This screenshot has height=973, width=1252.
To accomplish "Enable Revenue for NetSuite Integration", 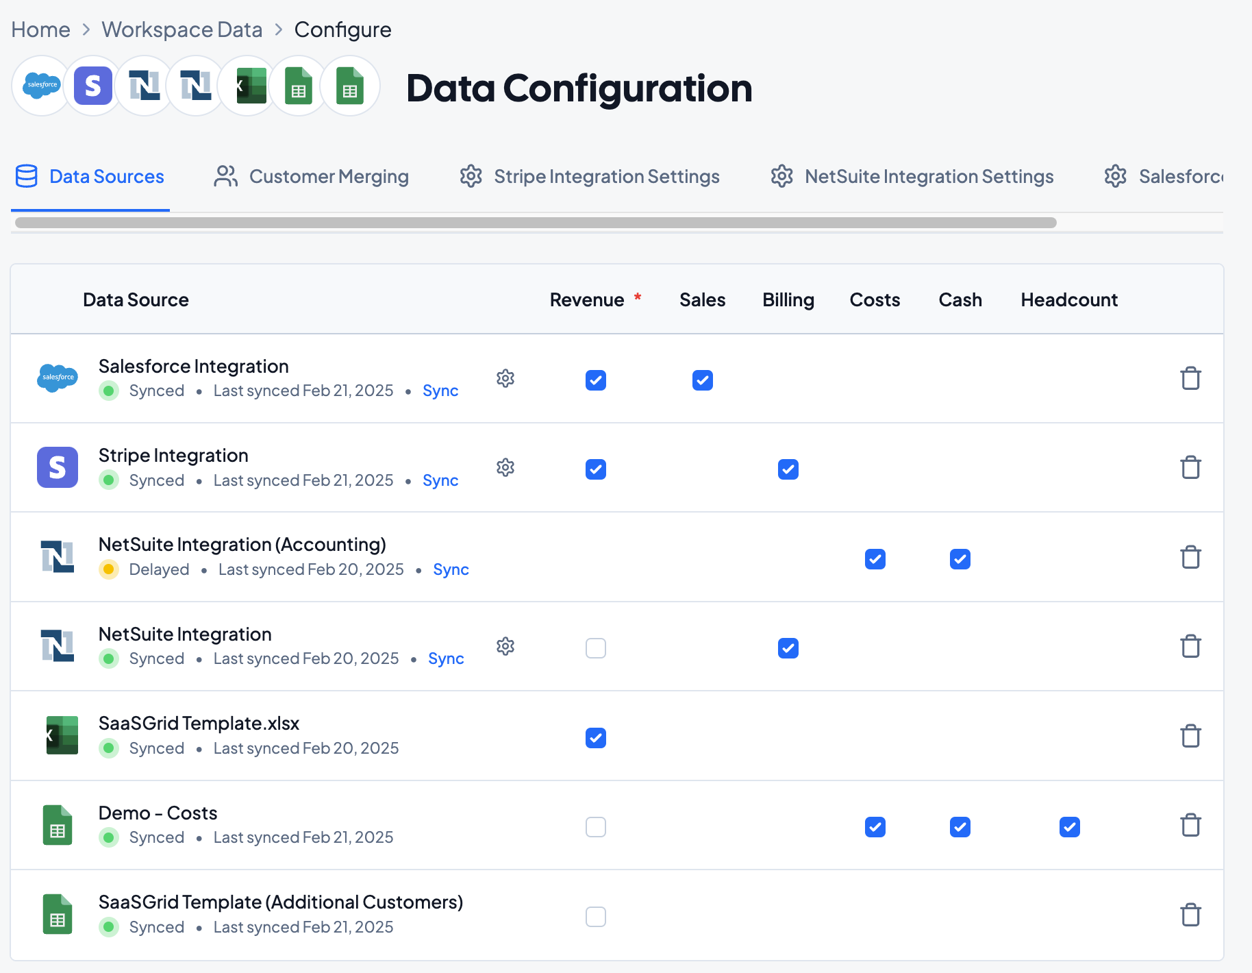I will [x=596, y=648].
